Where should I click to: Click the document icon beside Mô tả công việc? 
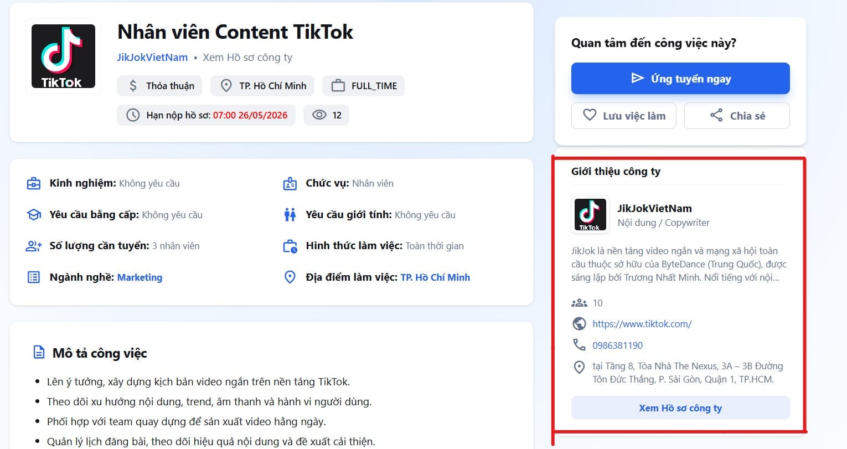pos(39,352)
